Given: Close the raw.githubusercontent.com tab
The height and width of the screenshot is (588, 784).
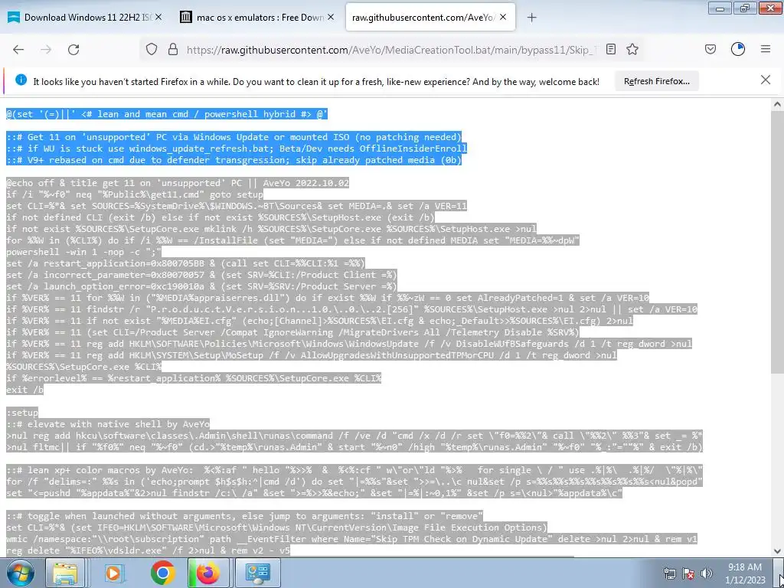Looking at the screenshot, I should tap(503, 17).
